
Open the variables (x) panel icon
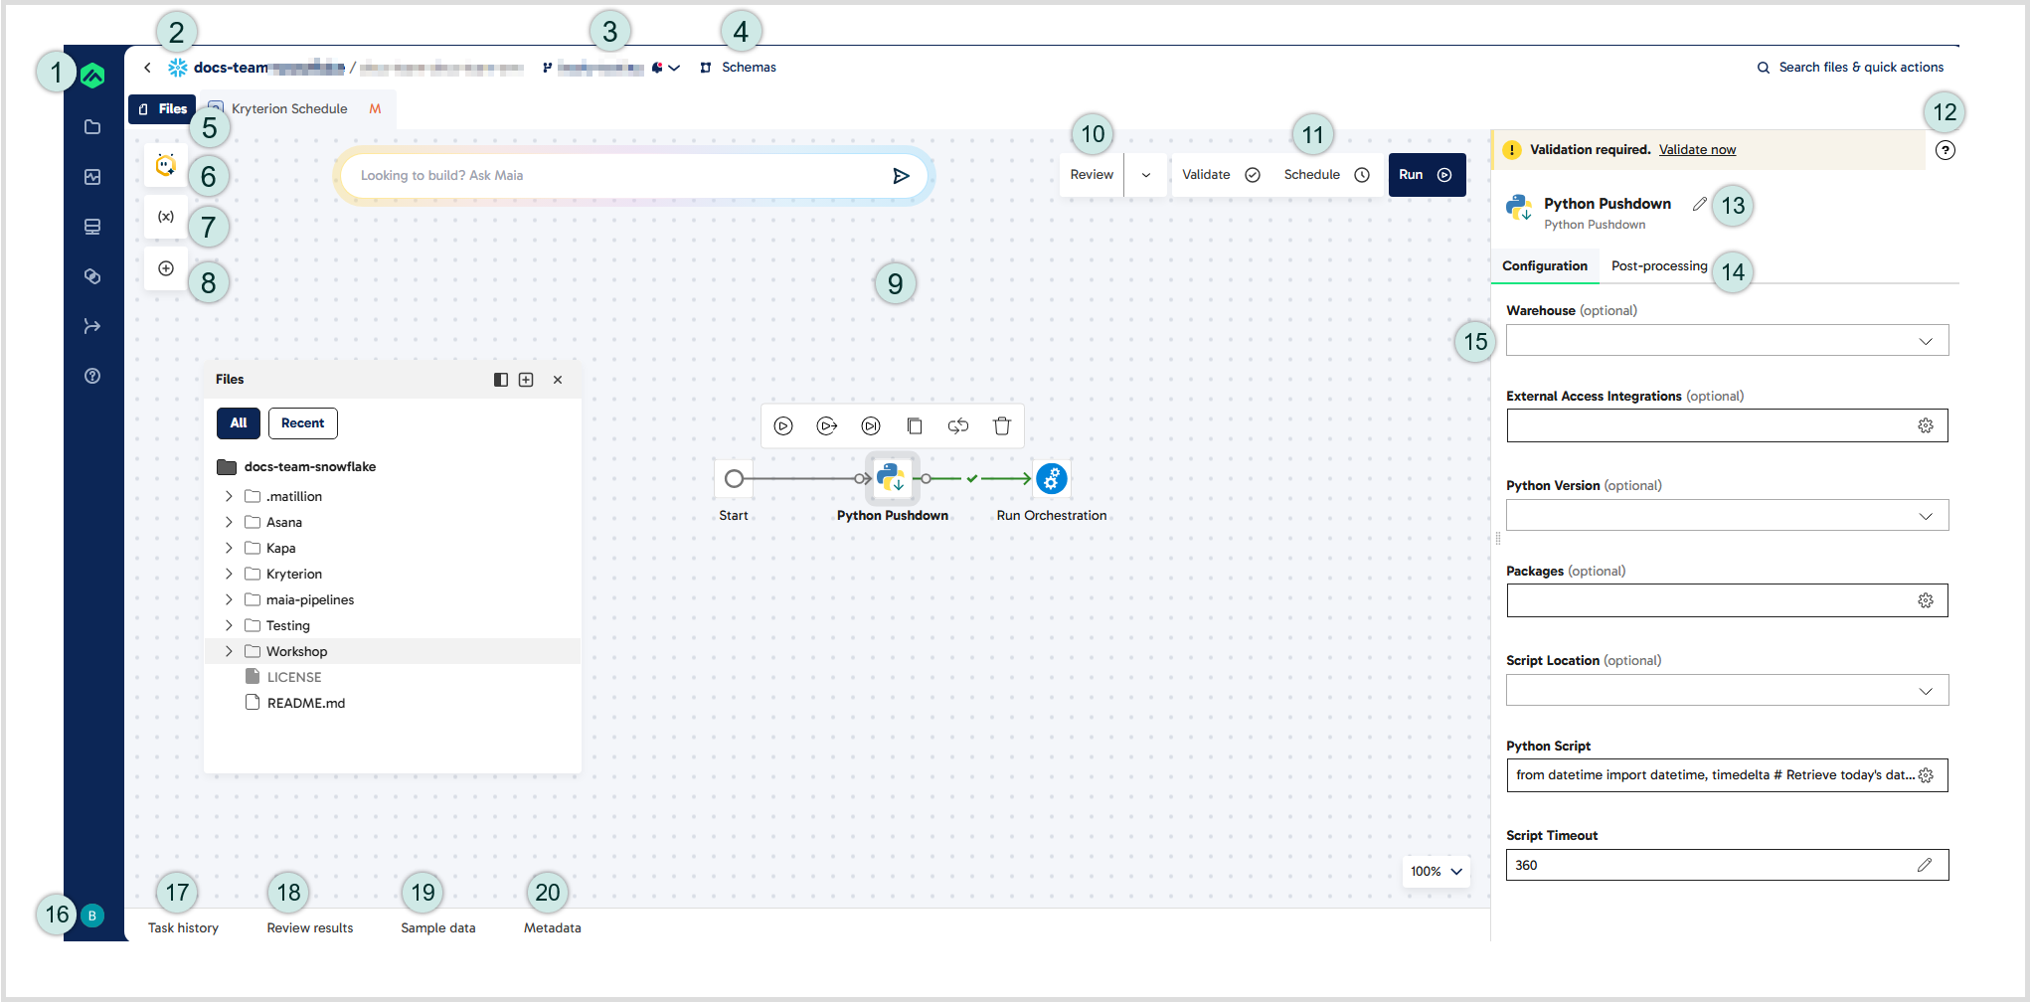166,217
